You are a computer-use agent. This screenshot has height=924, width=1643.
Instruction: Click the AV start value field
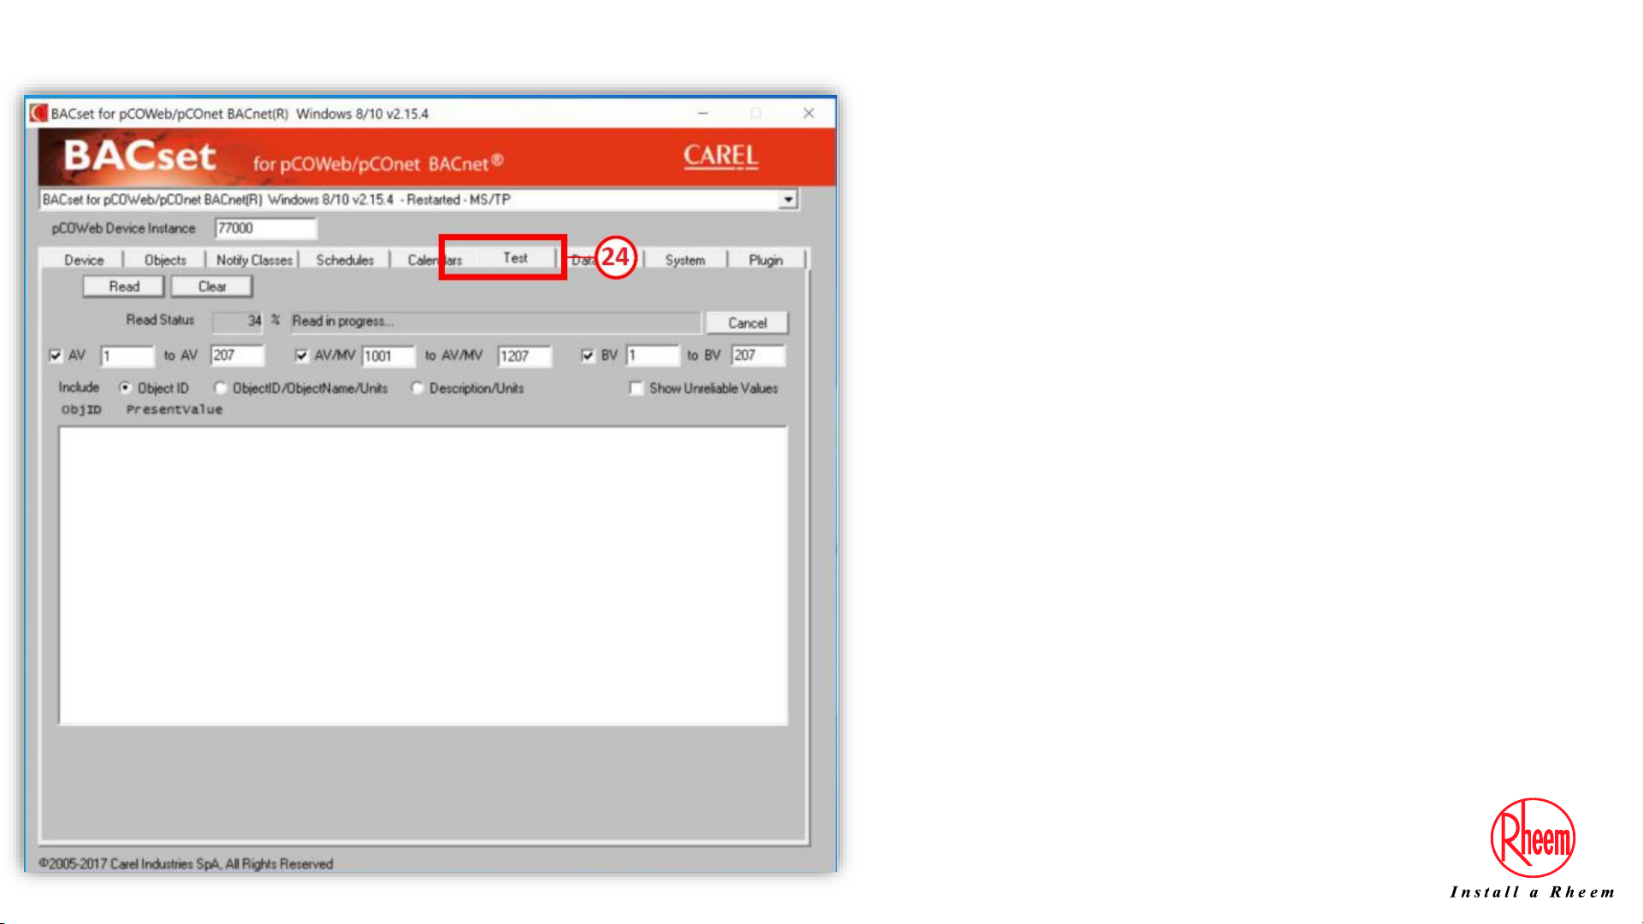[127, 356]
